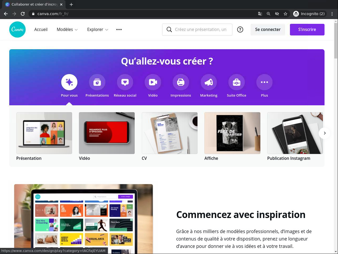
Task: Click the 'Qu'allez-vous créer ?' heading
Action: click(x=167, y=61)
